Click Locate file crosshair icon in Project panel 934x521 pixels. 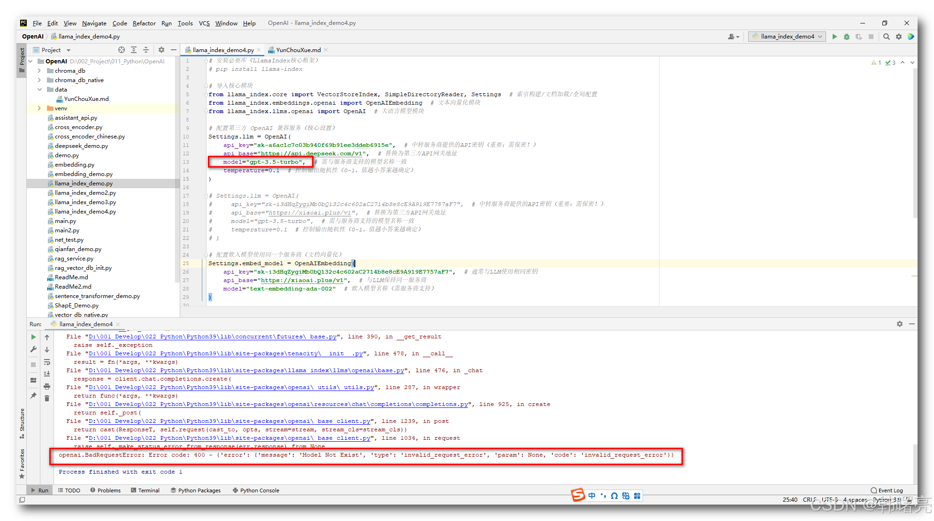point(122,50)
